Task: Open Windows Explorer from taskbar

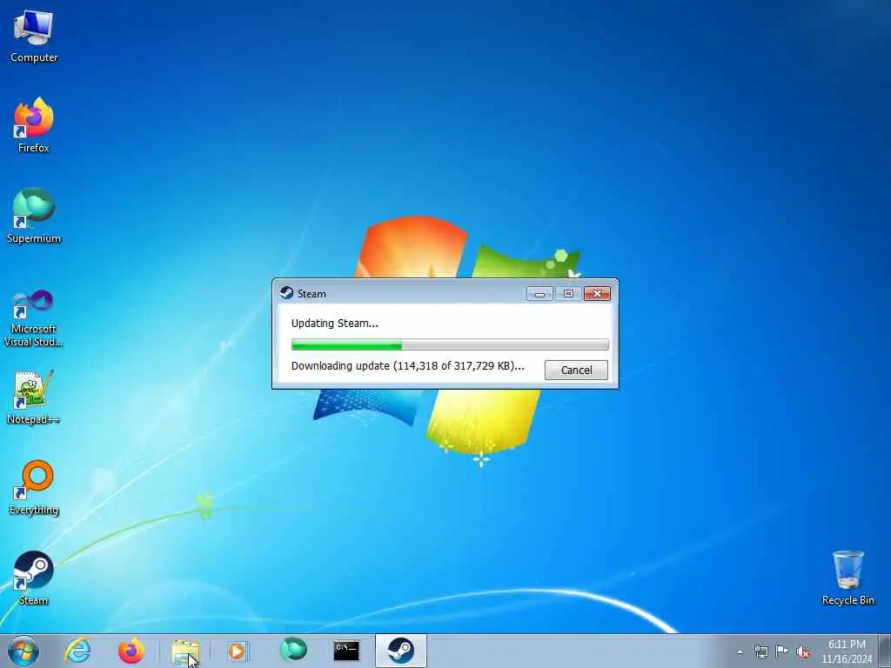Action: coord(185,651)
